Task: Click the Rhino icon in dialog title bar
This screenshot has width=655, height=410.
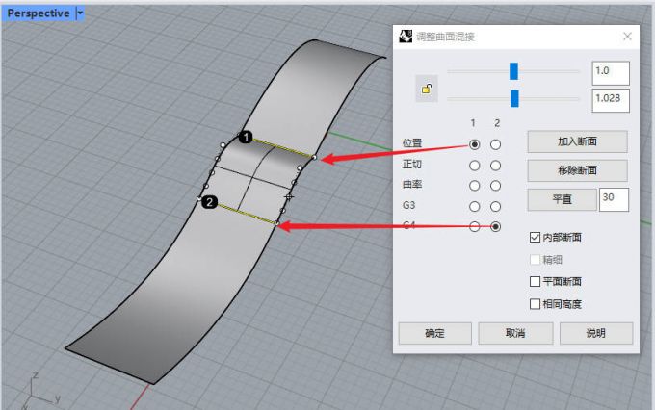Action: click(x=405, y=37)
